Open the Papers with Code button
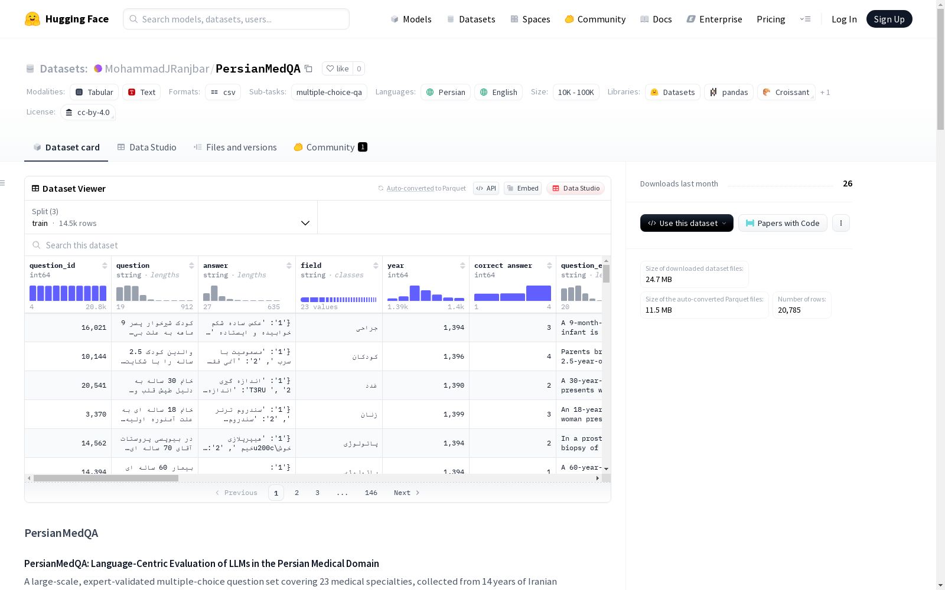This screenshot has height=590, width=945. (x=783, y=223)
